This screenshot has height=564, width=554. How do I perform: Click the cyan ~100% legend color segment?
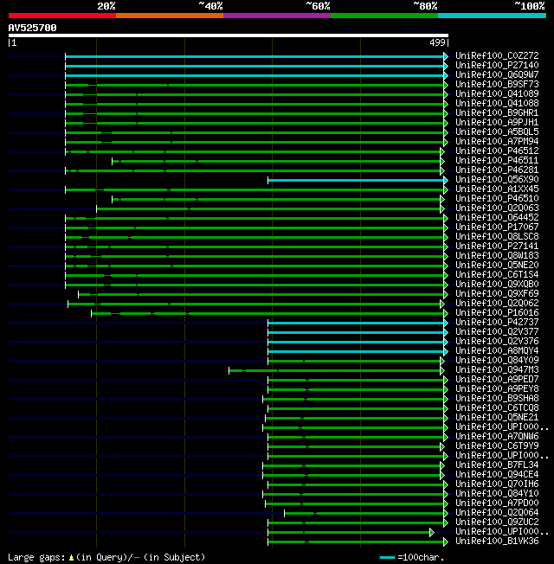point(492,16)
